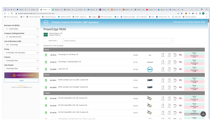Open the Line of Business (LOB) dropdown
This screenshot has width=215, height=134.
(21, 45)
